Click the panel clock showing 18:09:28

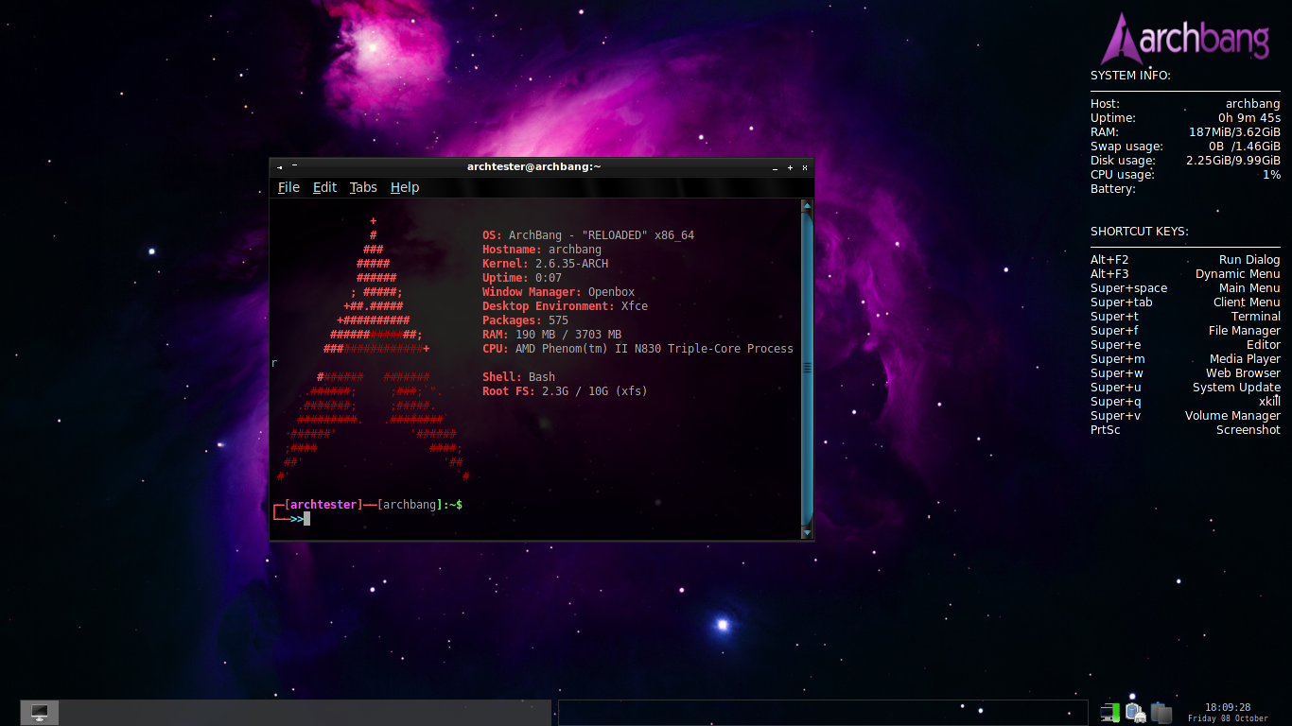[1228, 707]
